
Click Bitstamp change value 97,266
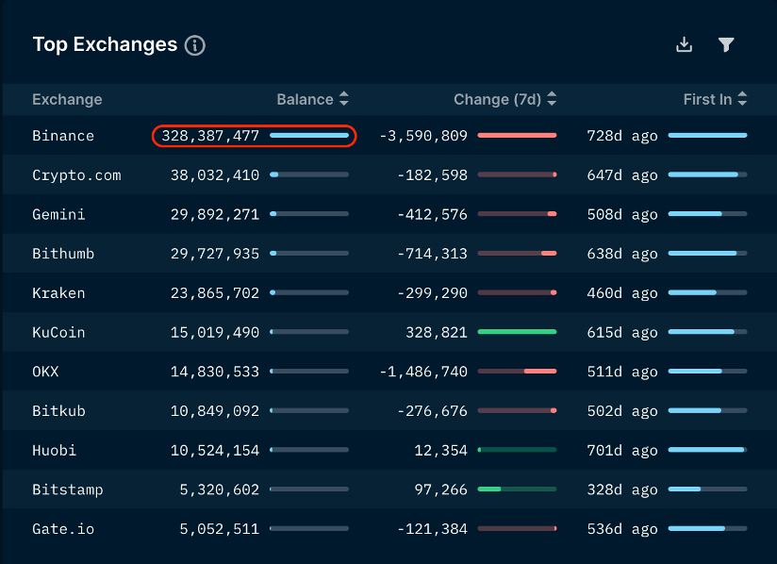(x=441, y=489)
